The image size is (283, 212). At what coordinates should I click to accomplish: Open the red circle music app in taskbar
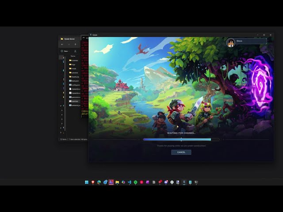tap(141, 182)
